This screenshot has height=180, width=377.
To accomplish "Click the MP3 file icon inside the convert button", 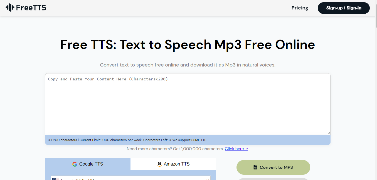I will (x=255, y=167).
